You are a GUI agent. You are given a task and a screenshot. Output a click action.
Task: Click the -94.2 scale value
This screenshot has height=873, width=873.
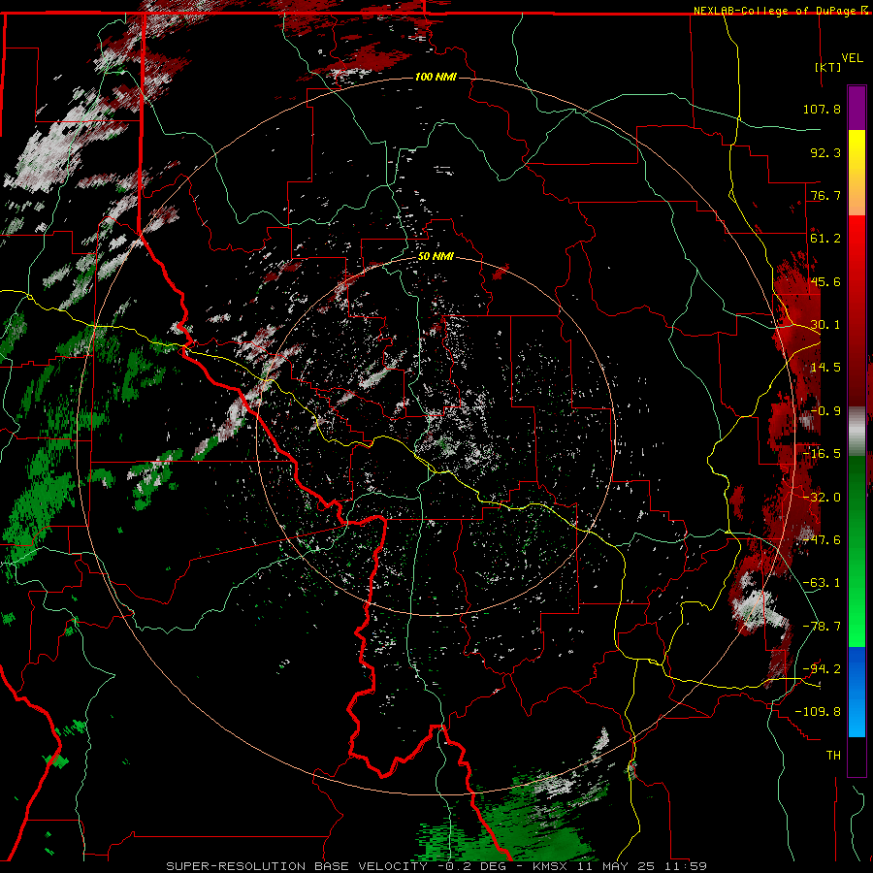click(822, 669)
